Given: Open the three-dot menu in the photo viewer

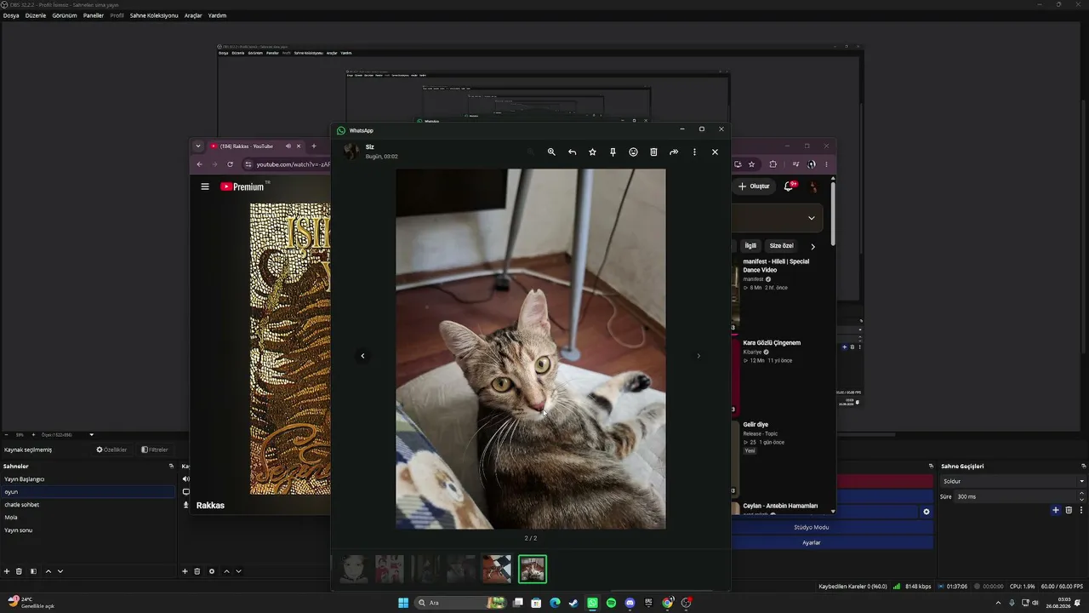Looking at the screenshot, I should [694, 152].
